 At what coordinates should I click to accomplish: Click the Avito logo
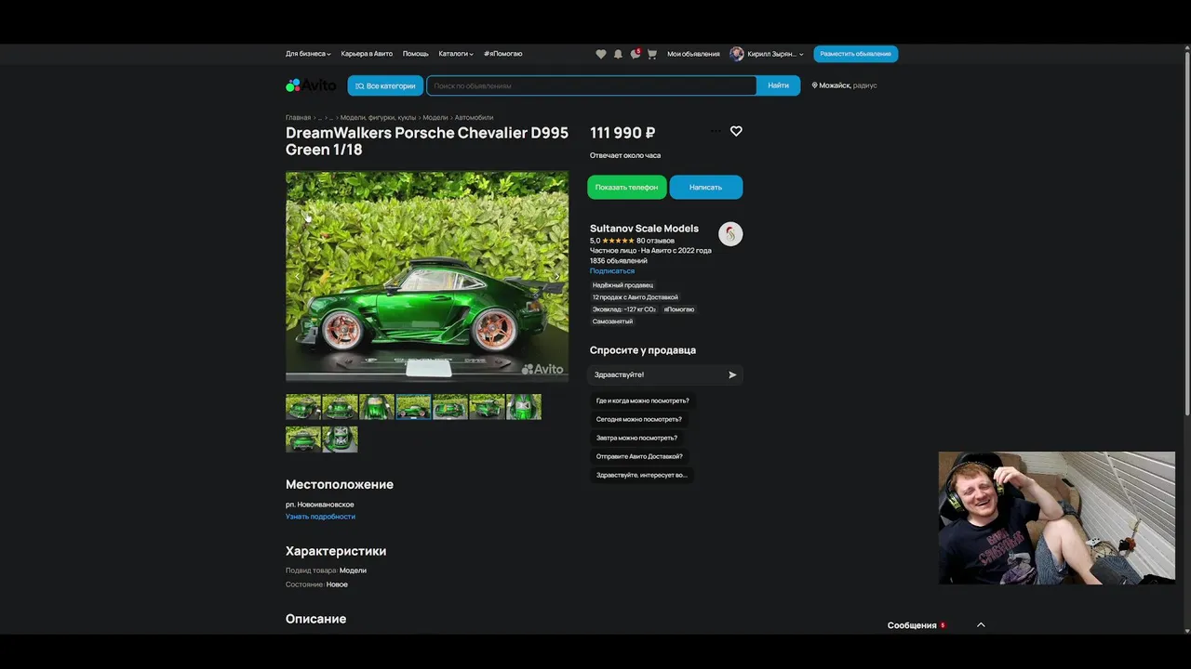[311, 85]
